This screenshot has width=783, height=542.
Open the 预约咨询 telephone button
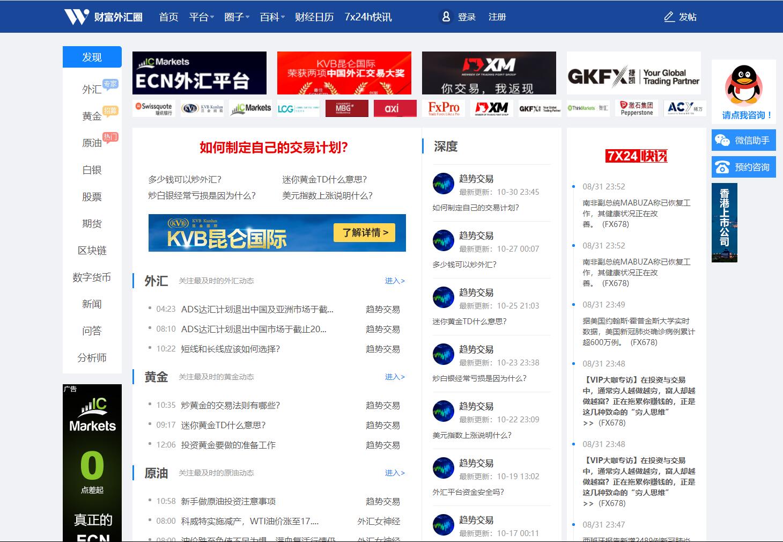[x=743, y=167]
